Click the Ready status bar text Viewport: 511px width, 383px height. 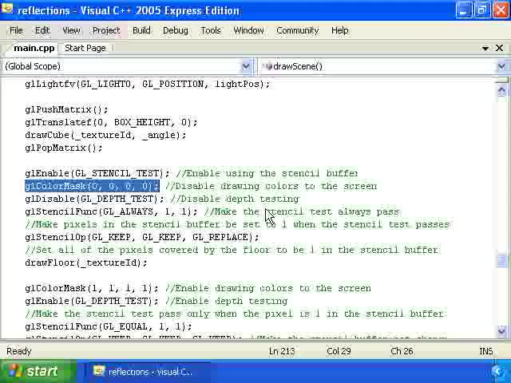(x=19, y=351)
